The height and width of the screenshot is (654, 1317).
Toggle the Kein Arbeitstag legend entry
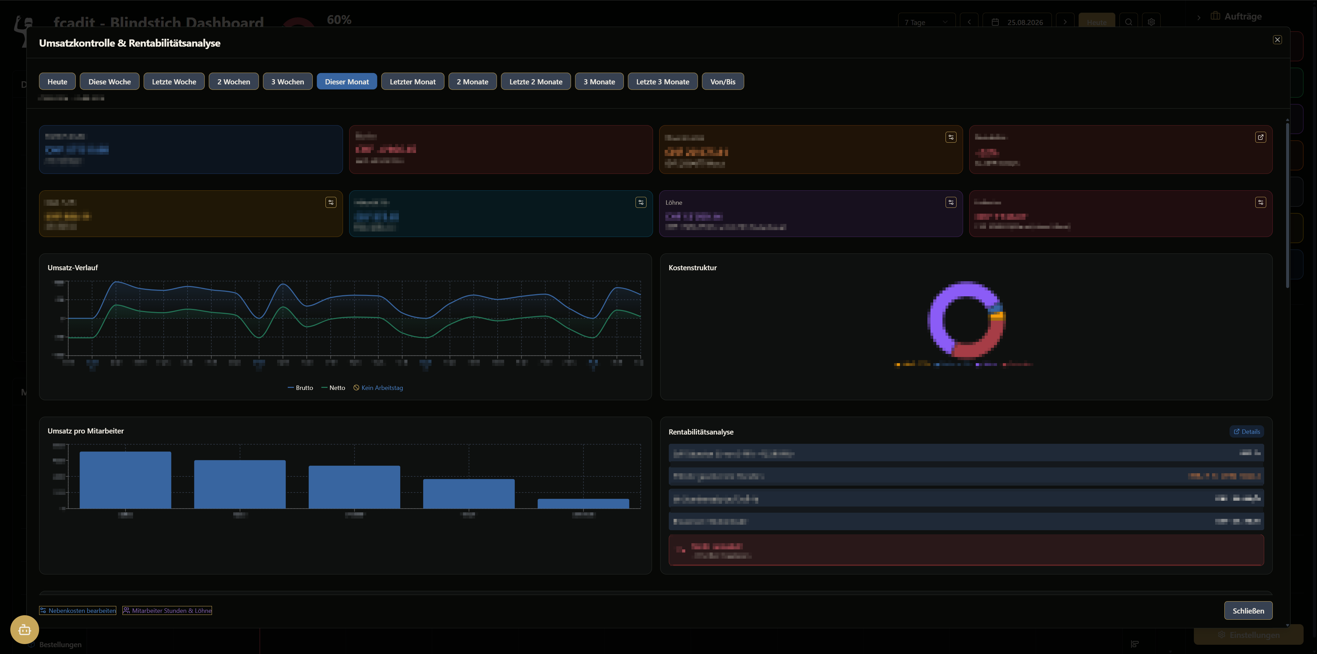click(378, 388)
